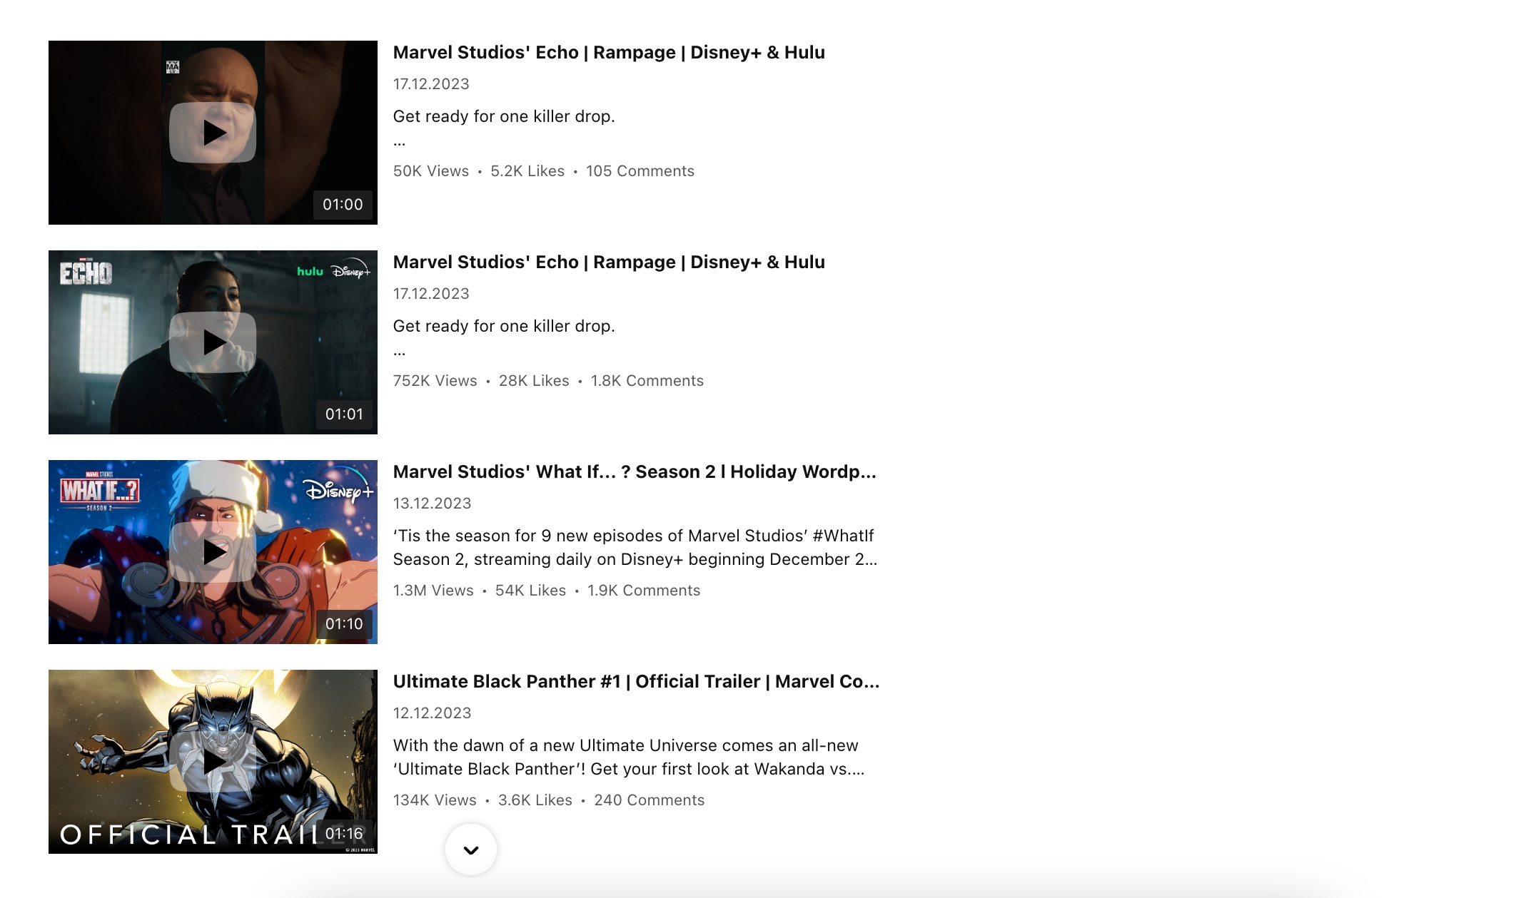Click 1.8K Comments under the second Echo video
Viewport: 1521px width, 898px height.
pyautogui.click(x=646, y=380)
